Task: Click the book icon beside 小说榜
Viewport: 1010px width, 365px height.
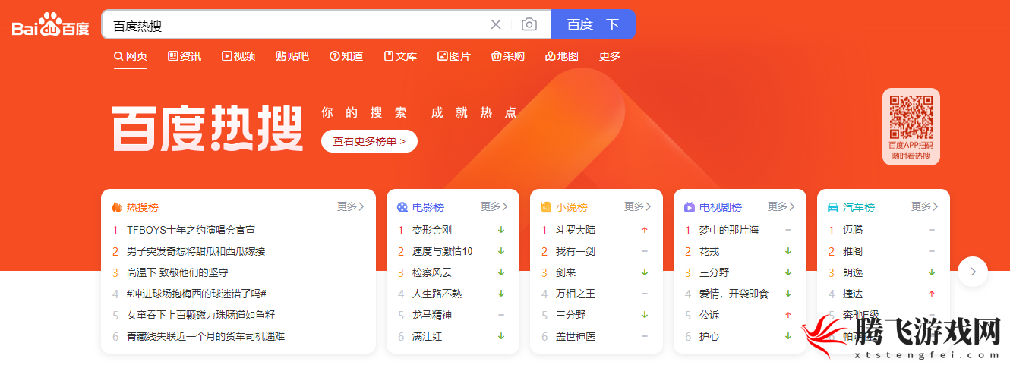Action: 546,207
